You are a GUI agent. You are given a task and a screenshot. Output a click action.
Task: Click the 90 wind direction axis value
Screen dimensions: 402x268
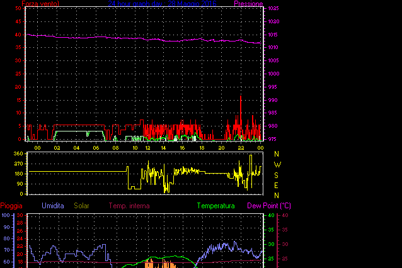click(x=20, y=184)
